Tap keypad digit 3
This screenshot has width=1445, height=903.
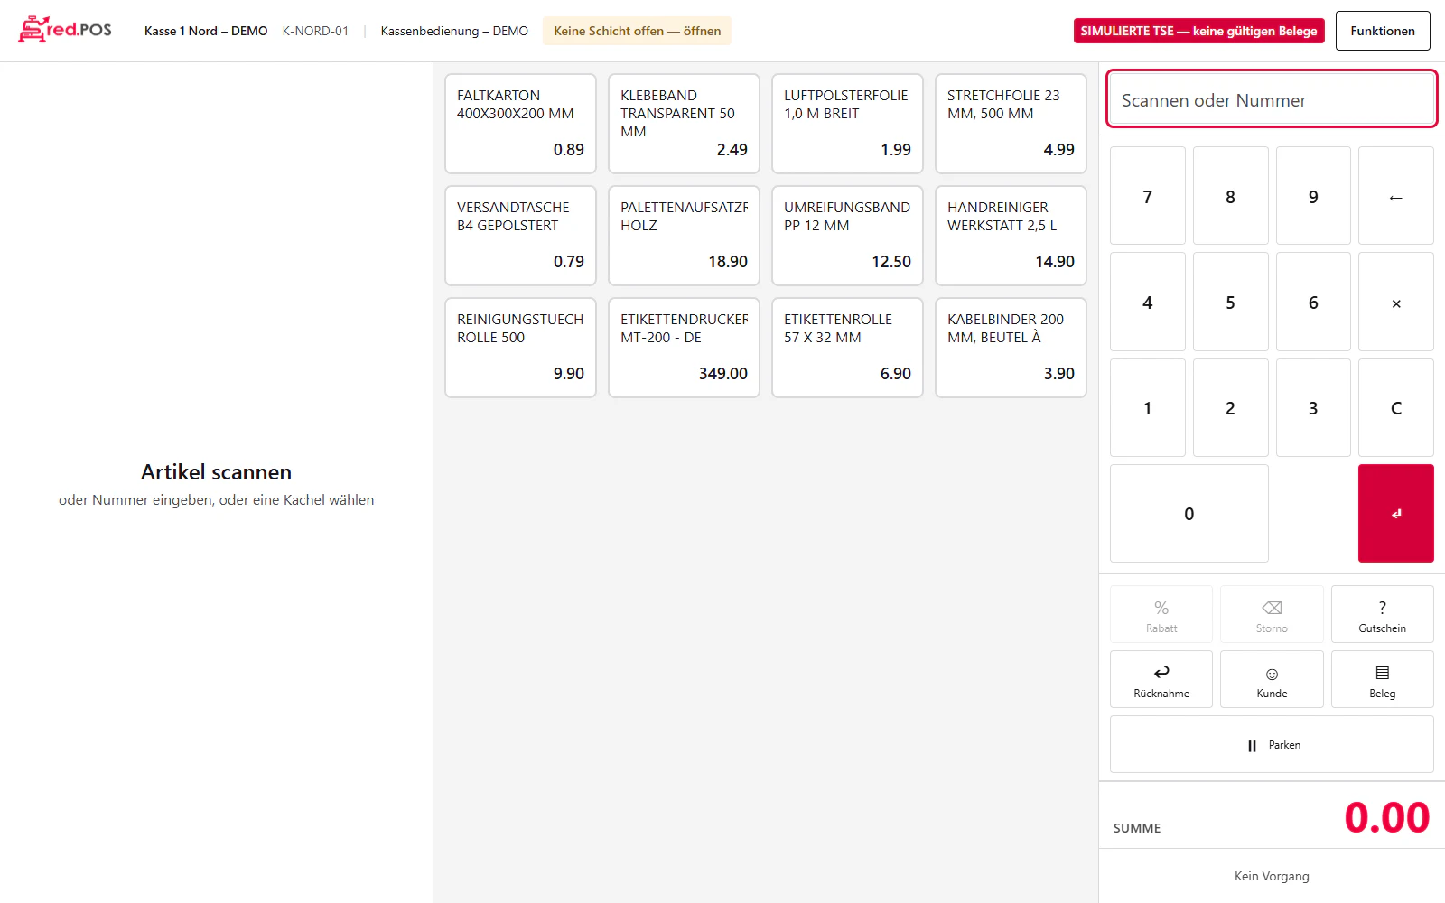[1313, 407]
